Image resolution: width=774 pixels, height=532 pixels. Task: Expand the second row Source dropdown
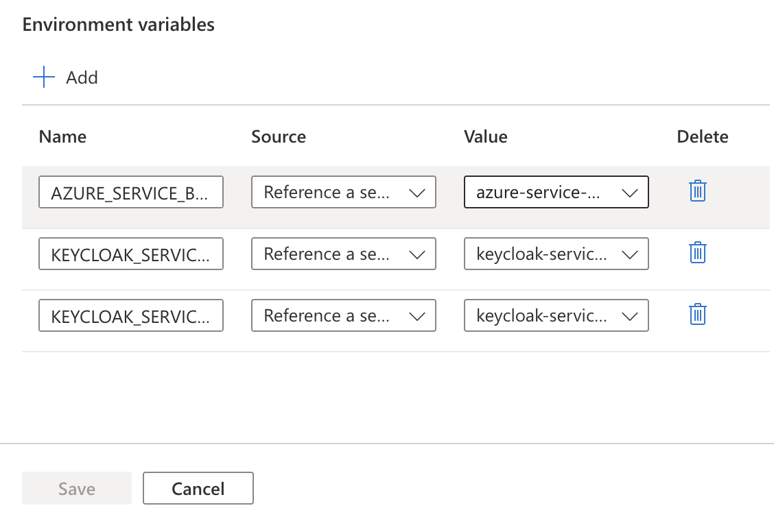pyautogui.click(x=344, y=254)
